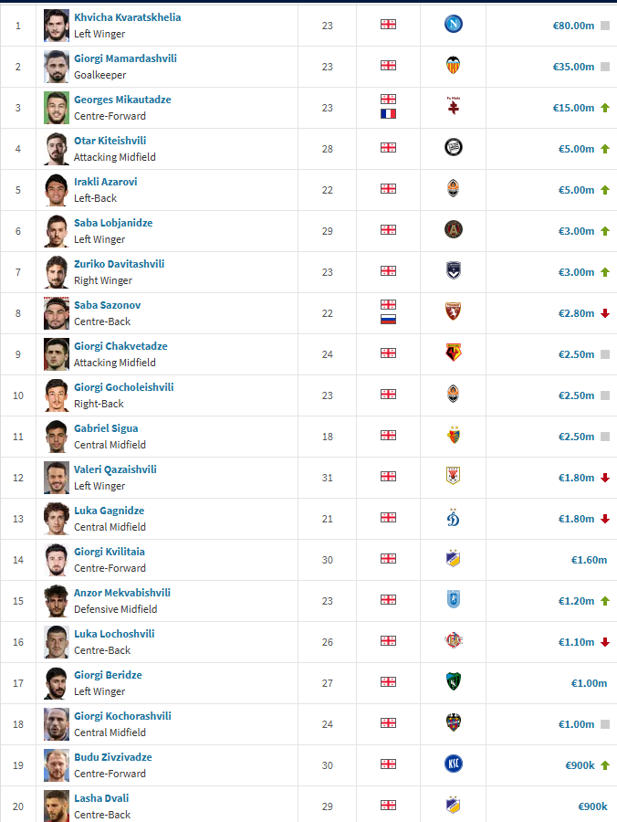The height and width of the screenshot is (822, 617).
Task: Open Giorgi Mamardashvili player link
Action: tap(125, 58)
